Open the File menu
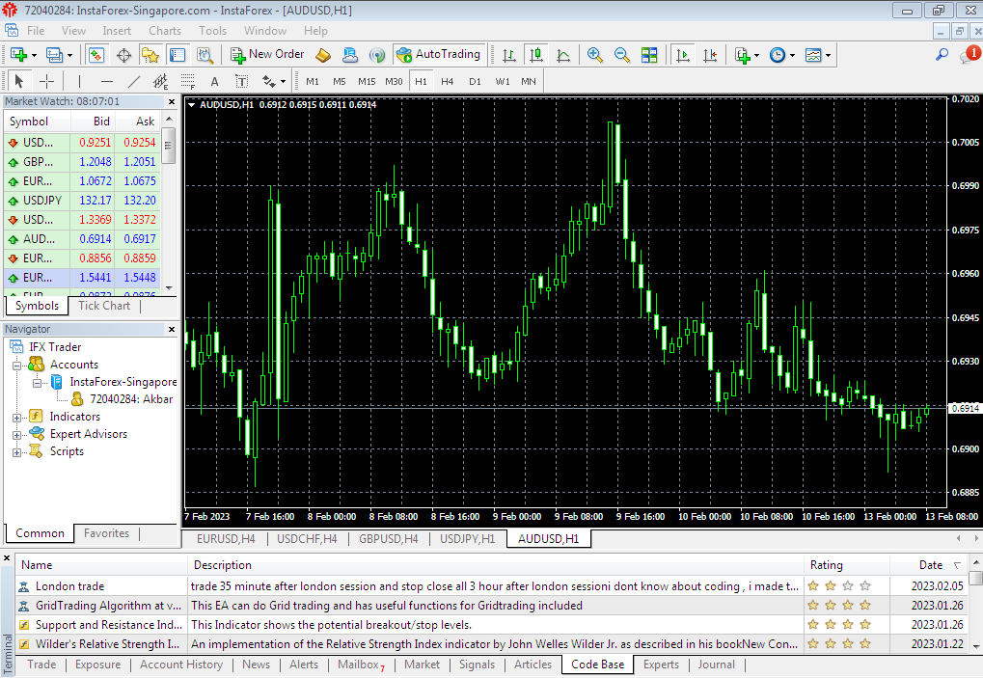The image size is (983, 678). pyautogui.click(x=36, y=31)
